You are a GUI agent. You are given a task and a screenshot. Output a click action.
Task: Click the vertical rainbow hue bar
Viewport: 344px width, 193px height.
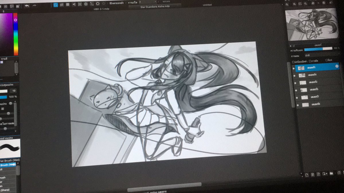pos(15,34)
